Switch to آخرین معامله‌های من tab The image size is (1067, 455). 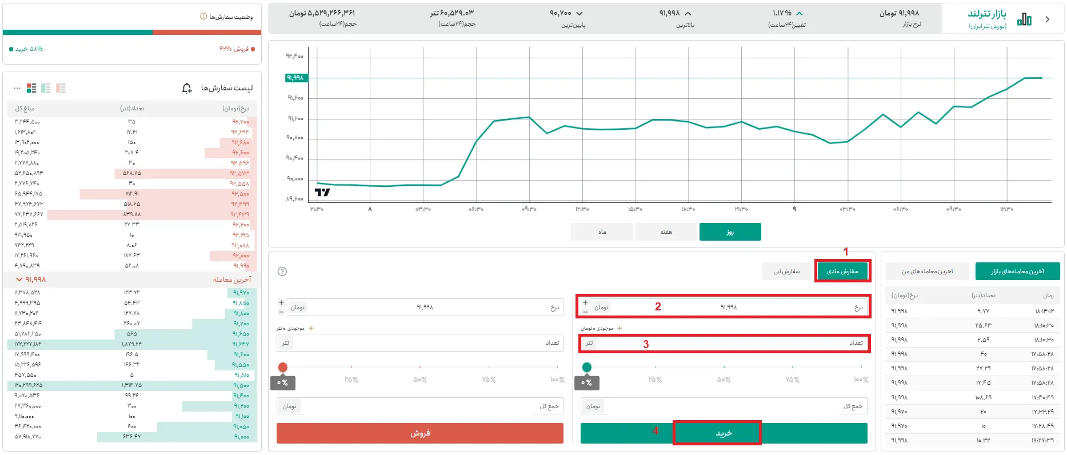(927, 272)
